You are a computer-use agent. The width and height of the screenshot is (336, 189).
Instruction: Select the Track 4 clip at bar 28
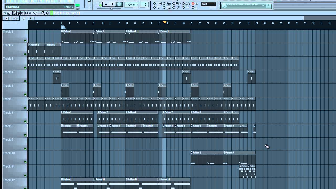251,76
